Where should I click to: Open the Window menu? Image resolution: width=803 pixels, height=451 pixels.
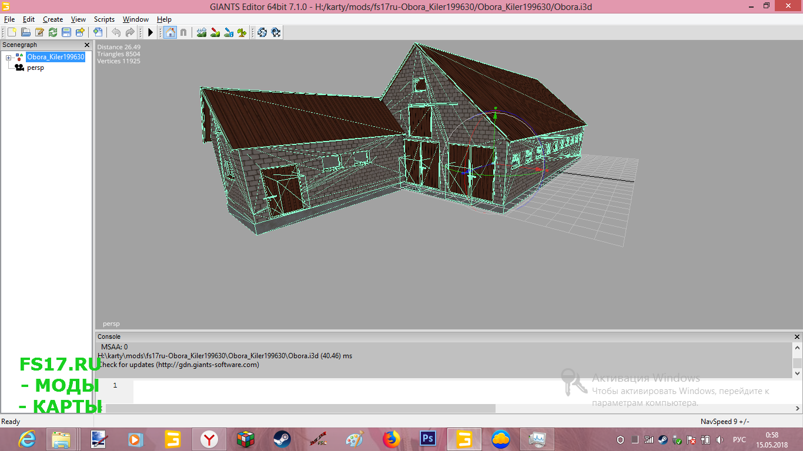[136, 19]
